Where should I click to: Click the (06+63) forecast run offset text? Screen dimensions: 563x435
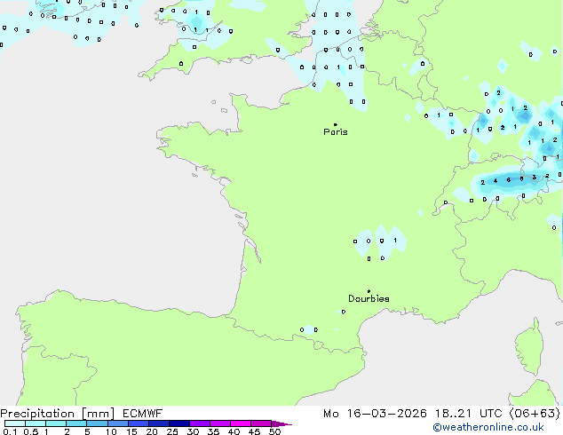click(536, 413)
